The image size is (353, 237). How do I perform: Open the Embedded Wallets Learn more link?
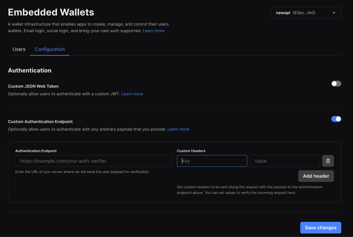click(x=153, y=30)
